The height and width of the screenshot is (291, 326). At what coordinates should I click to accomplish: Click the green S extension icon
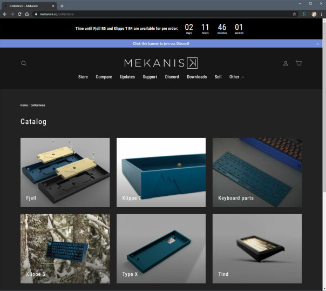coord(303,14)
